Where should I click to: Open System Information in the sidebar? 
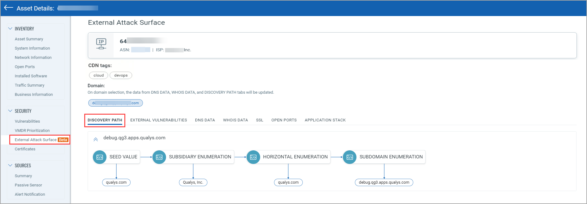coord(32,48)
